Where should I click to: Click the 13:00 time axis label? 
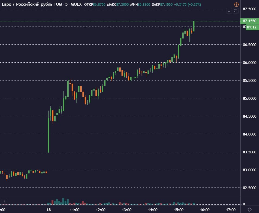coord(127,210)
